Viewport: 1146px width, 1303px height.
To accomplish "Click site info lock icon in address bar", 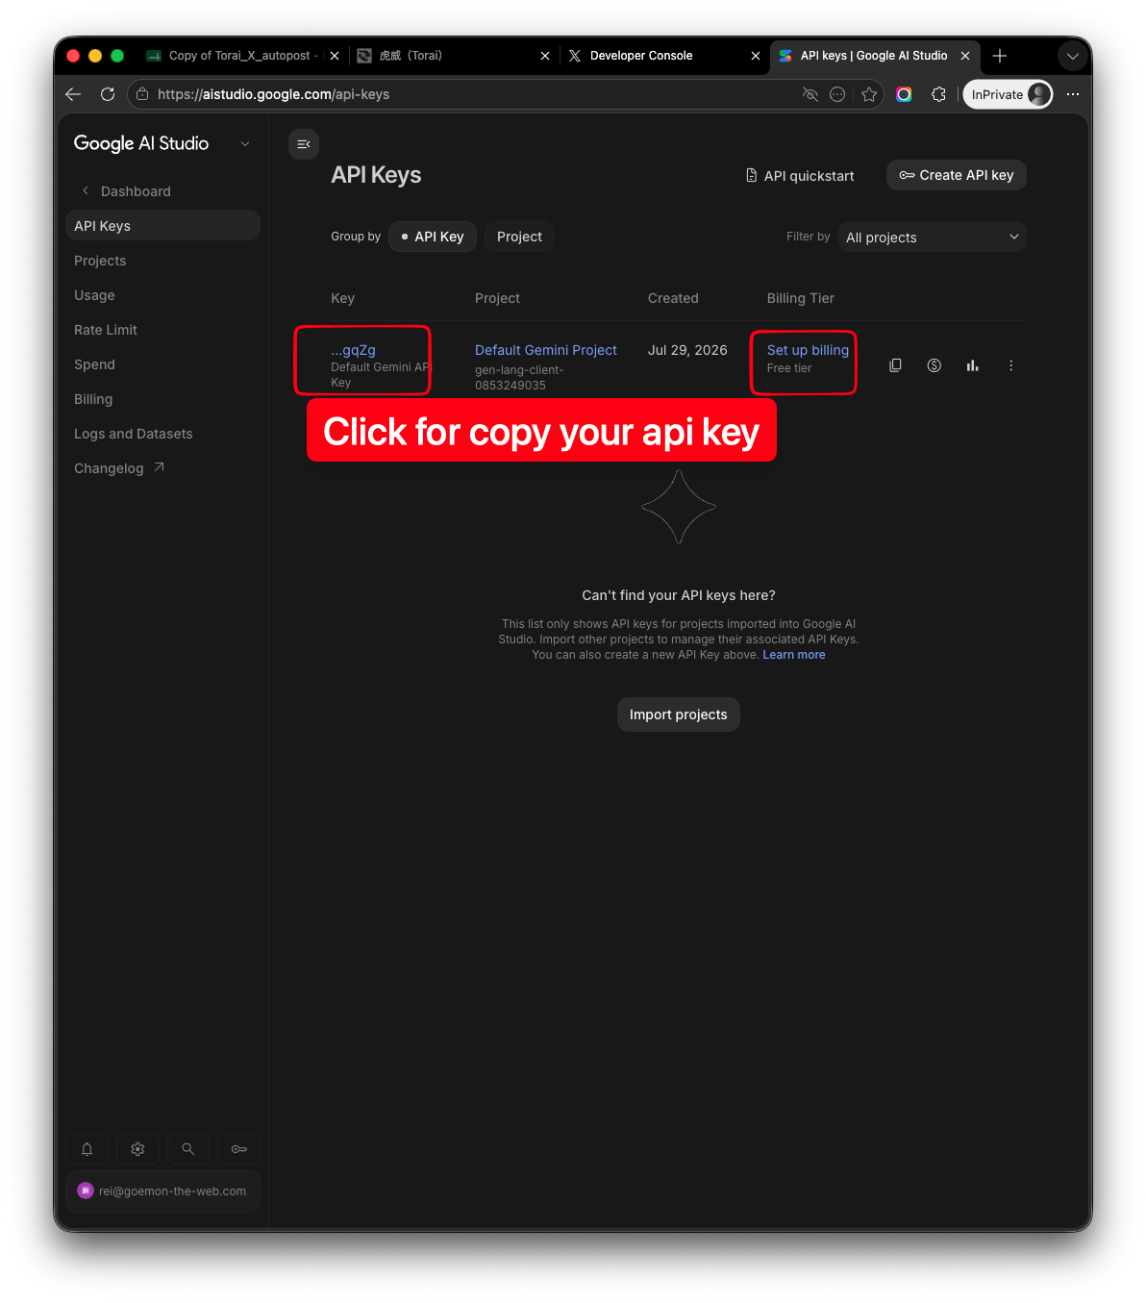I will pos(142,94).
